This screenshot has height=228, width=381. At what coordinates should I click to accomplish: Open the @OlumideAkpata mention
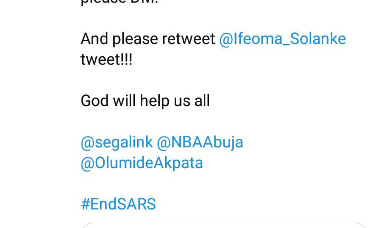[142, 163]
